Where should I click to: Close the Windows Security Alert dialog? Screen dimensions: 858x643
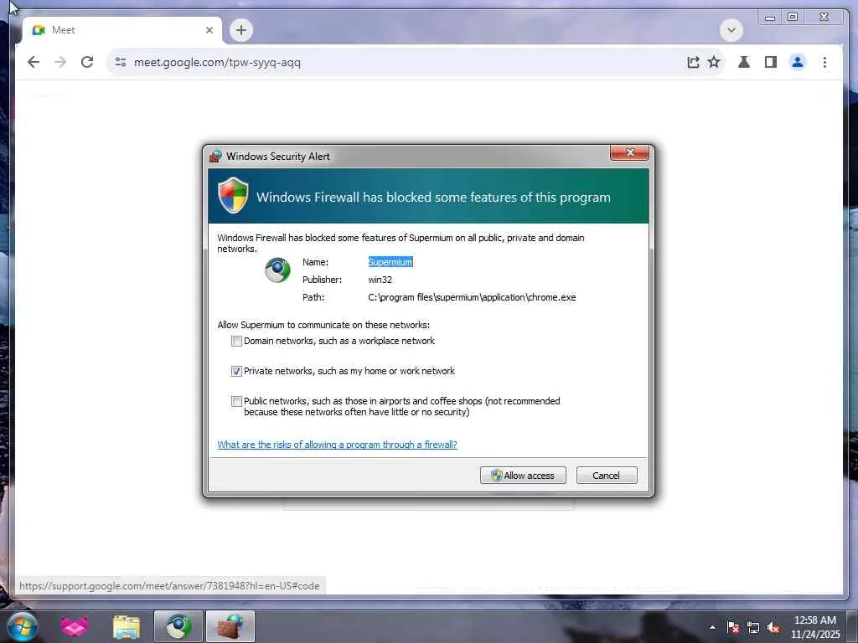[x=629, y=152]
